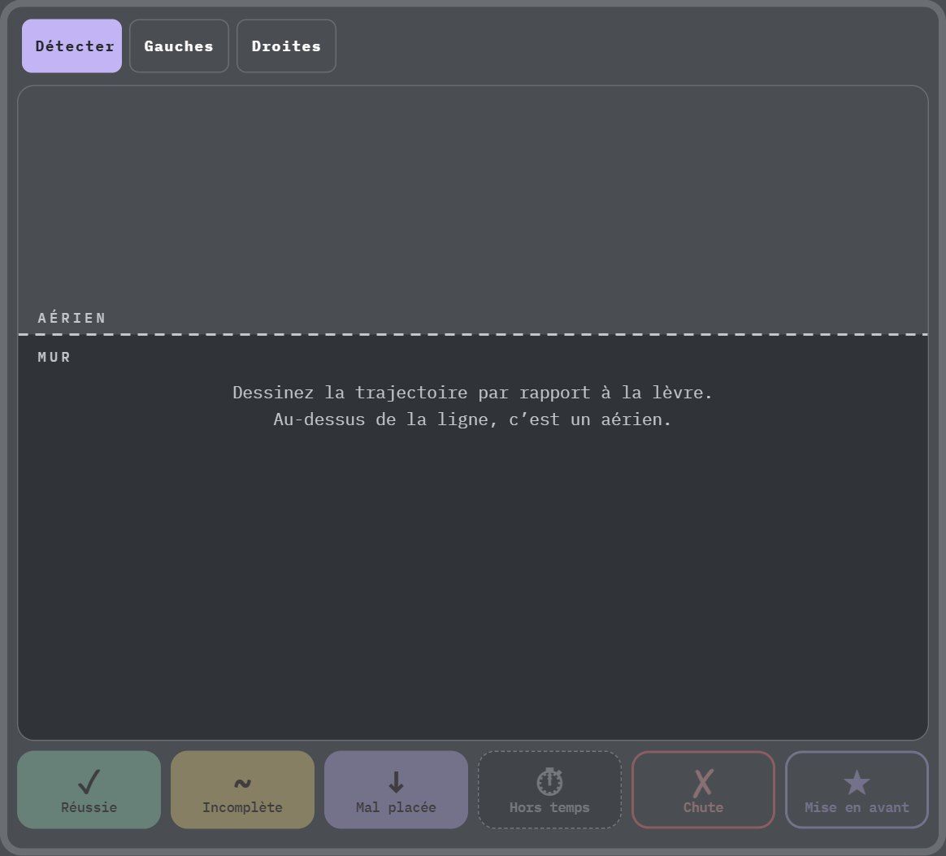Click the text "Au-dessus de la ligne, c'est un aérien."
946x856 pixels.
472,419
